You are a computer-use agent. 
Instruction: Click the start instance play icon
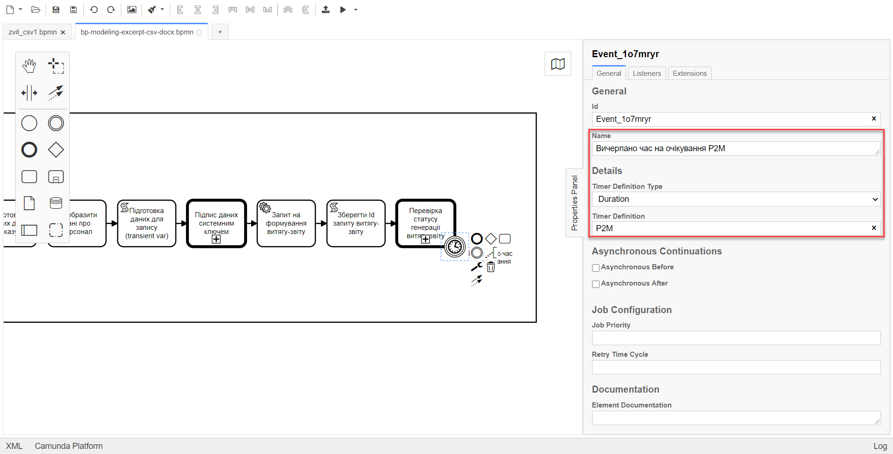(343, 9)
